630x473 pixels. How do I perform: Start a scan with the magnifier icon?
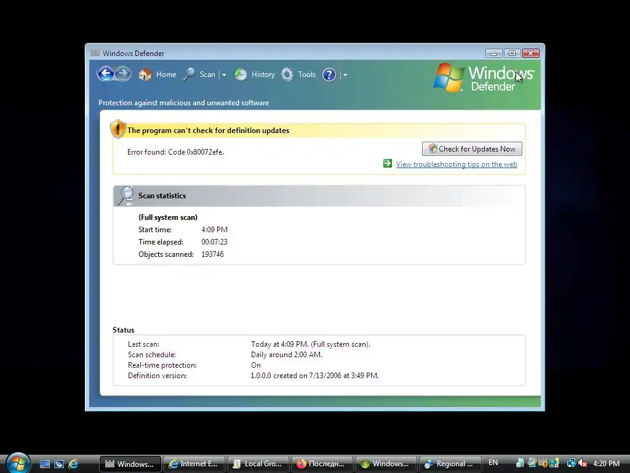[x=189, y=75]
